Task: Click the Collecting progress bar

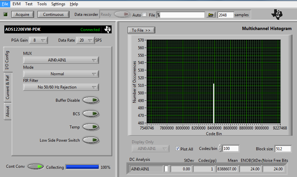Action: coord(82,167)
